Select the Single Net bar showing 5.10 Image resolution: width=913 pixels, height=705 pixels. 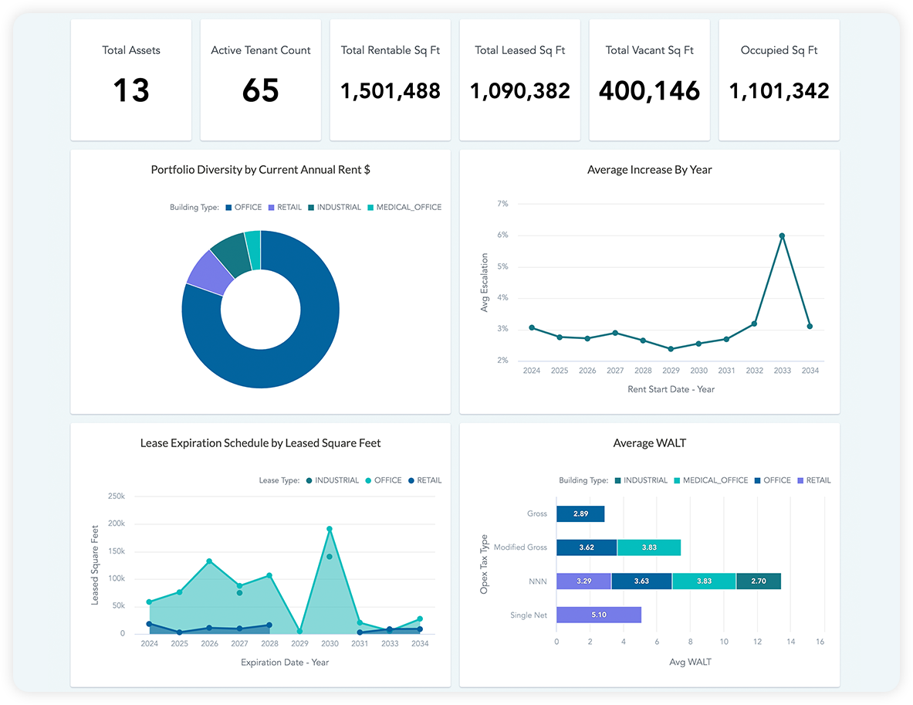[598, 614]
